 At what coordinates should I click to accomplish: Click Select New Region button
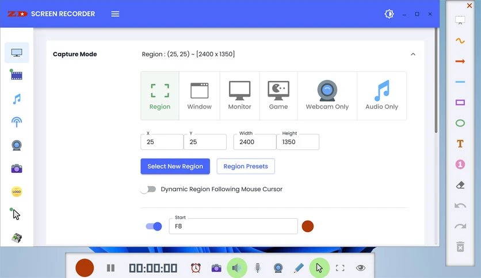pos(175,166)
